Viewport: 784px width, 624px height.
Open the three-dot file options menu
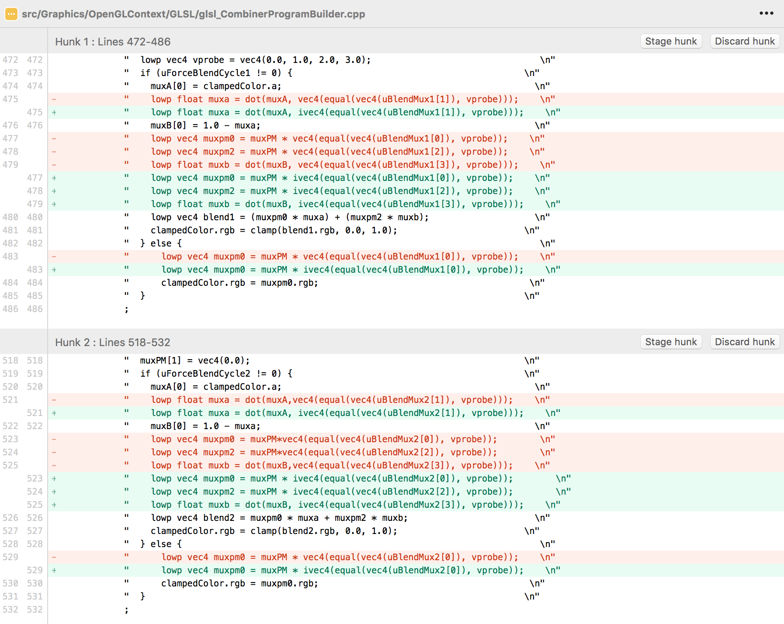pos(767,13)
